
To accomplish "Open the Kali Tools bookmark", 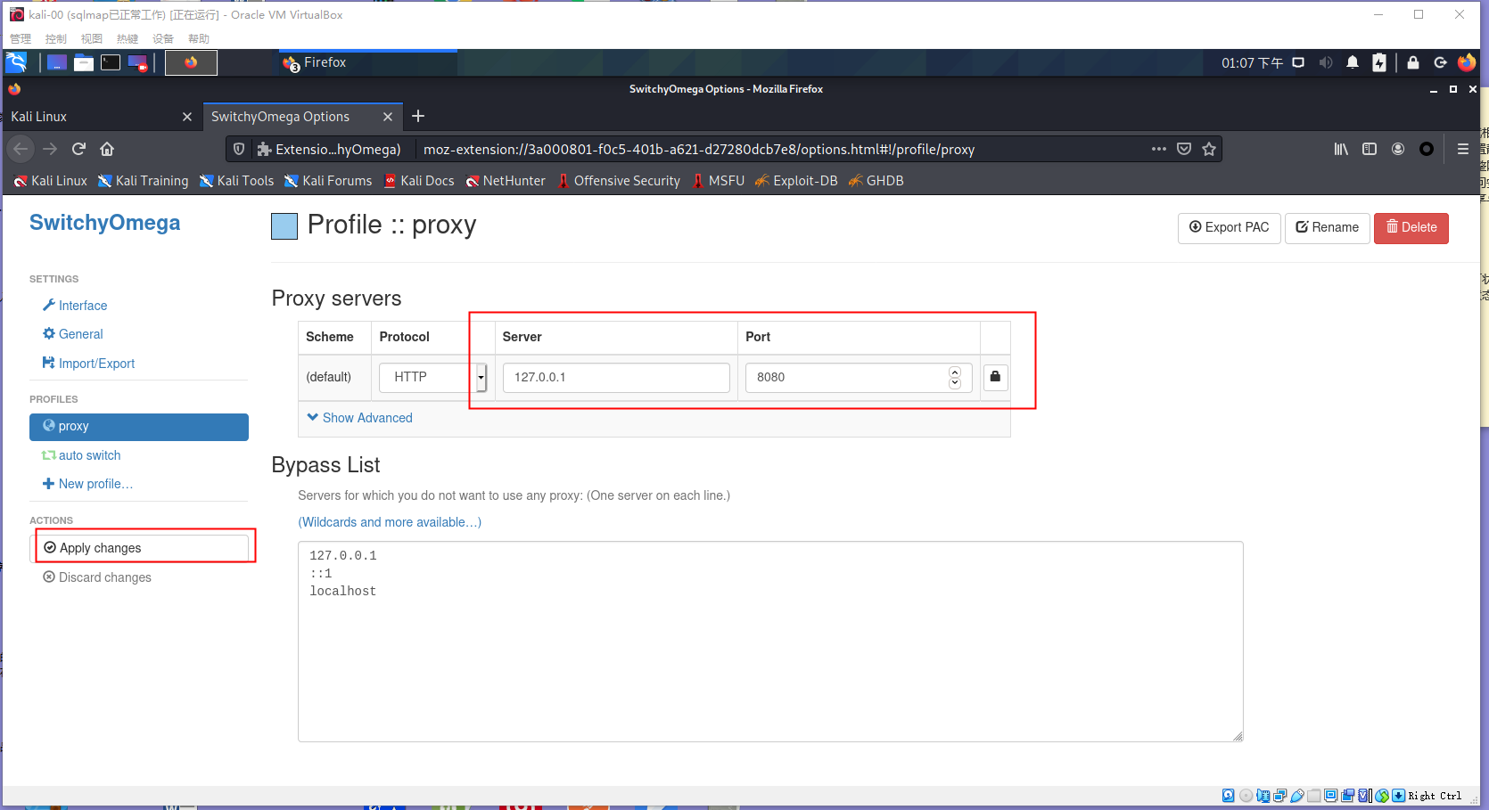I will coord(236,181).
